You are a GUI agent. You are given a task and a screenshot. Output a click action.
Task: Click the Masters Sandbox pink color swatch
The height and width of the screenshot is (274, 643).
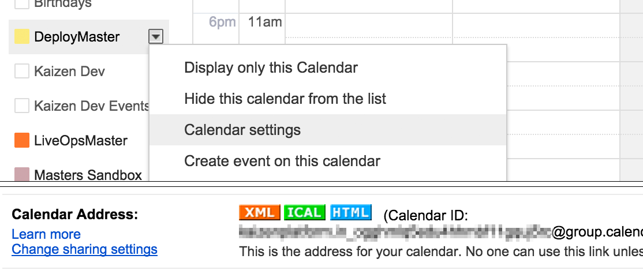pyautogui.click(x=22, y=174)
